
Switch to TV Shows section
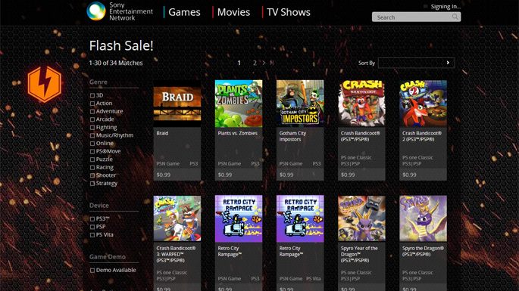(x=289, y=12)
